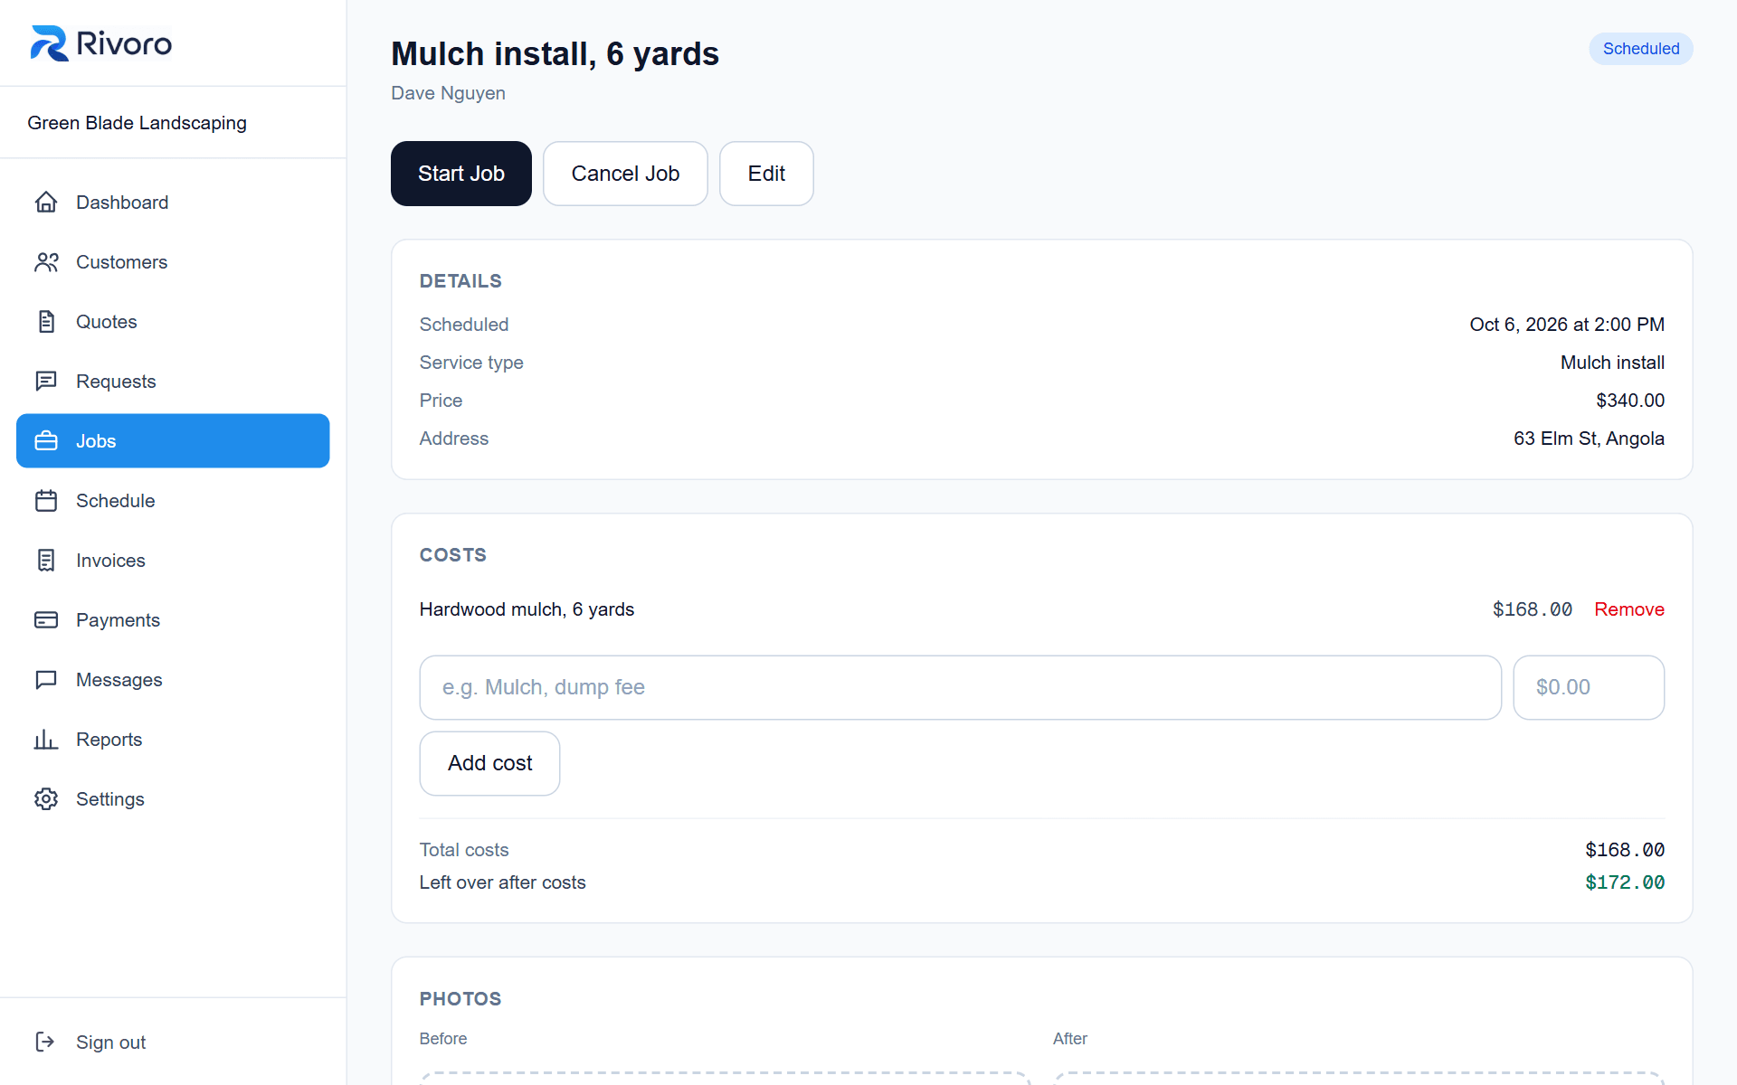The height and width of the screenshot is (1085, 1737).
Task: Click the Sign out arrow icon
Action: point(46,1043)
